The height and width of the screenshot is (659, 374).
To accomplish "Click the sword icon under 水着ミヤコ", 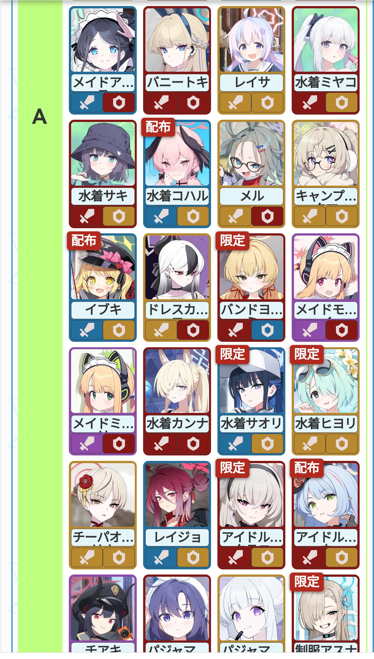I will click(x=310, y=103).
